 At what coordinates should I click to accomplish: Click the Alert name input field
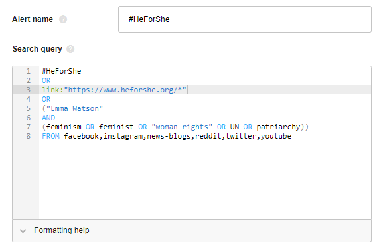(x=245, y=19)
